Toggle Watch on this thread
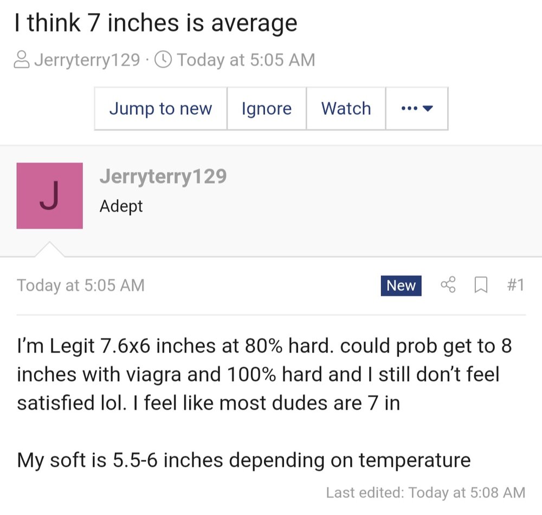This screenshot has width=542, height=515. [x=346, y=108]
